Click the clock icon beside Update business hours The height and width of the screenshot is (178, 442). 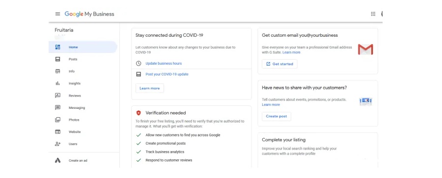pyautogui.click(x=138, y=63)
